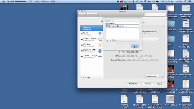This screenshot has height=109, width=194.
Task: Open the Configure IPv4 popup menu
Action: [x=150, y=40]
